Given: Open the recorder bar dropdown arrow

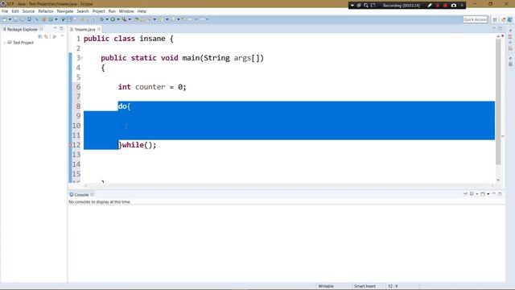Looking at the screenshot, I should pos(352,6).
